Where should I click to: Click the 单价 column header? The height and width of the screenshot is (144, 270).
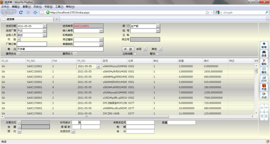coord(216,61)
